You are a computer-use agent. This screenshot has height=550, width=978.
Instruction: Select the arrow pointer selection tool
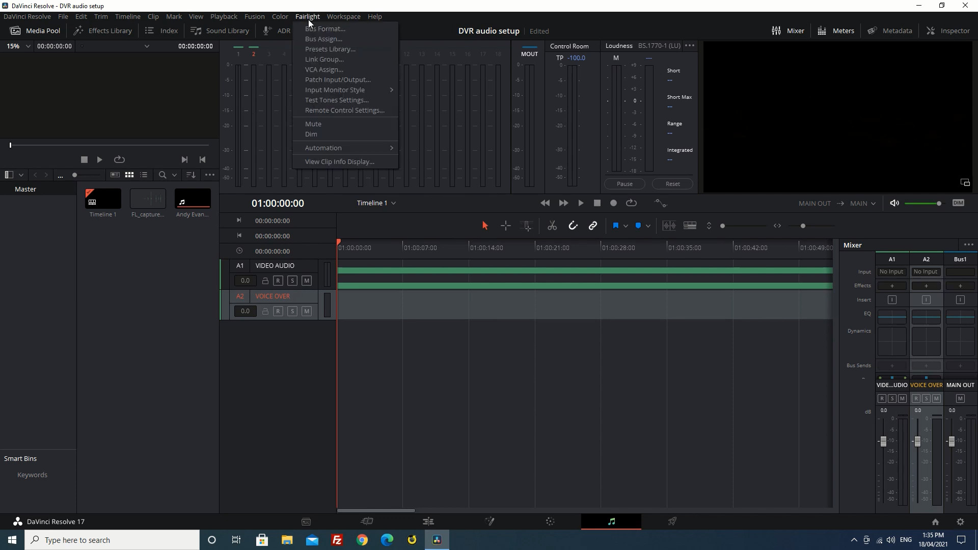[x=485, y=226]
